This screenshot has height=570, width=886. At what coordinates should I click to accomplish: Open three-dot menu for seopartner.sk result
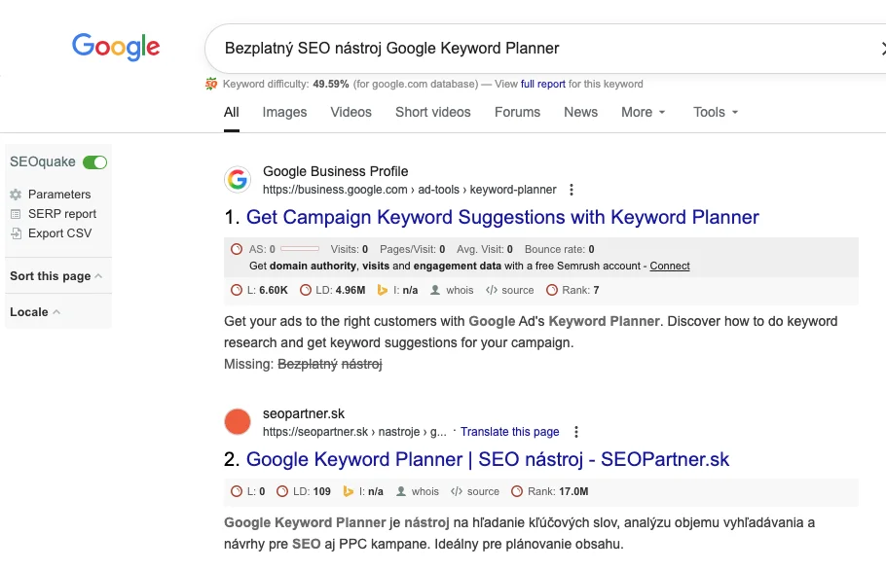576,432
